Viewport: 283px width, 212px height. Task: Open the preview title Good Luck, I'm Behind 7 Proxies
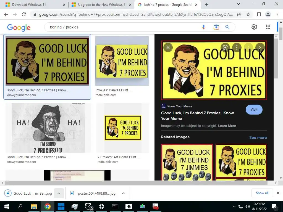point(197,116)
